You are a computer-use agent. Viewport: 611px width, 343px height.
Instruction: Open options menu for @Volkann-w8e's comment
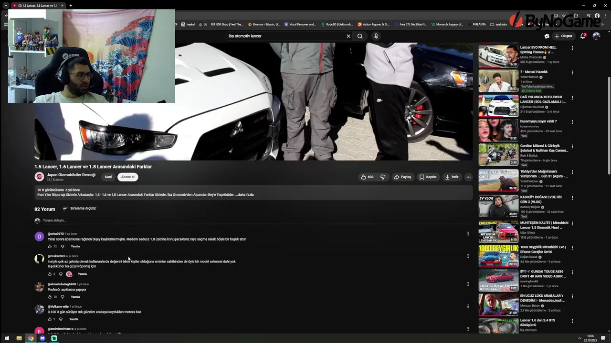[x=468, y=306]
